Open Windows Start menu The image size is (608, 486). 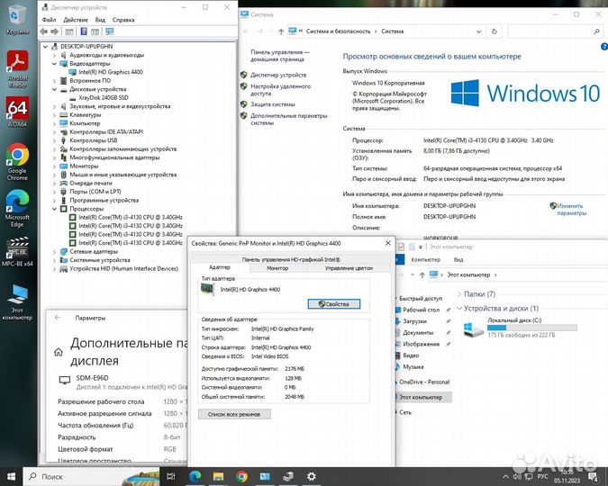(x=11, y=476)
